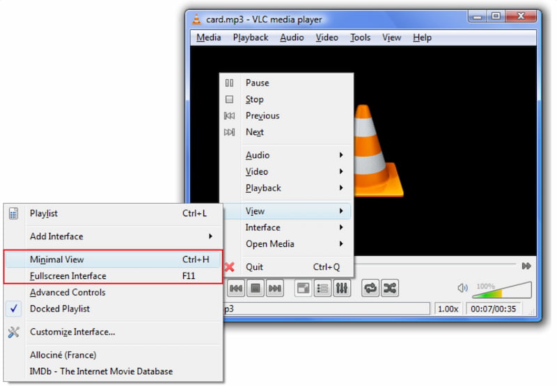Open the Tools menu
This screenshot has height=386, width=557.
[x=360, y=38]
